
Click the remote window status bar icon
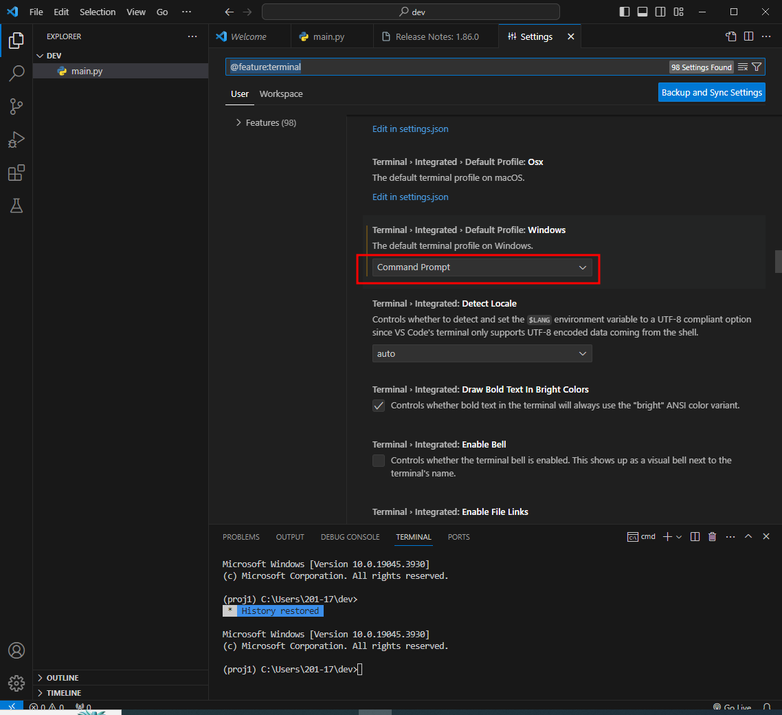click(12, 706)
